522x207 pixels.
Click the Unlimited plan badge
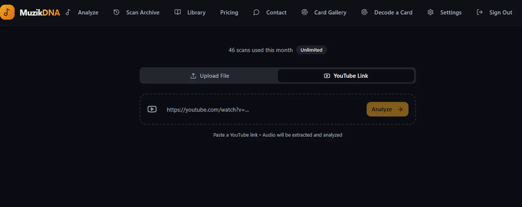coord(312,50)
